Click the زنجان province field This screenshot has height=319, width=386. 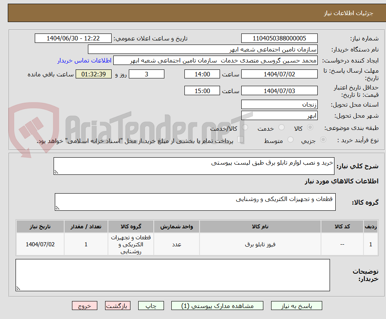279,104
